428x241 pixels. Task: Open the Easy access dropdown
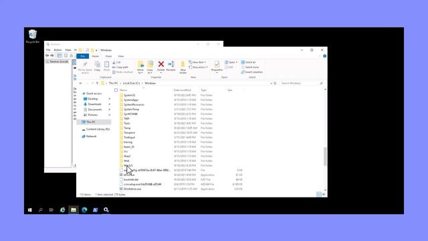198,67
